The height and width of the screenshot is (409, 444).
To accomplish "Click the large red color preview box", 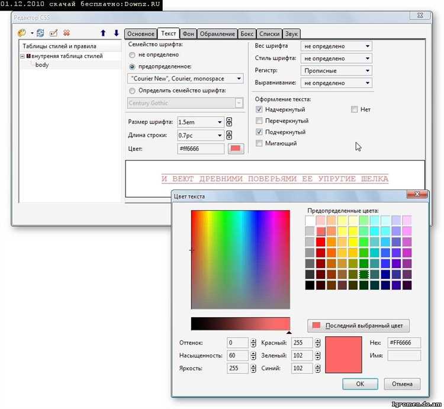I will click(x=343, y=355).
